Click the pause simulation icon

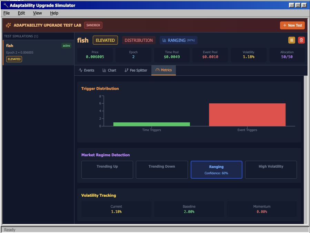click(291, 40)
